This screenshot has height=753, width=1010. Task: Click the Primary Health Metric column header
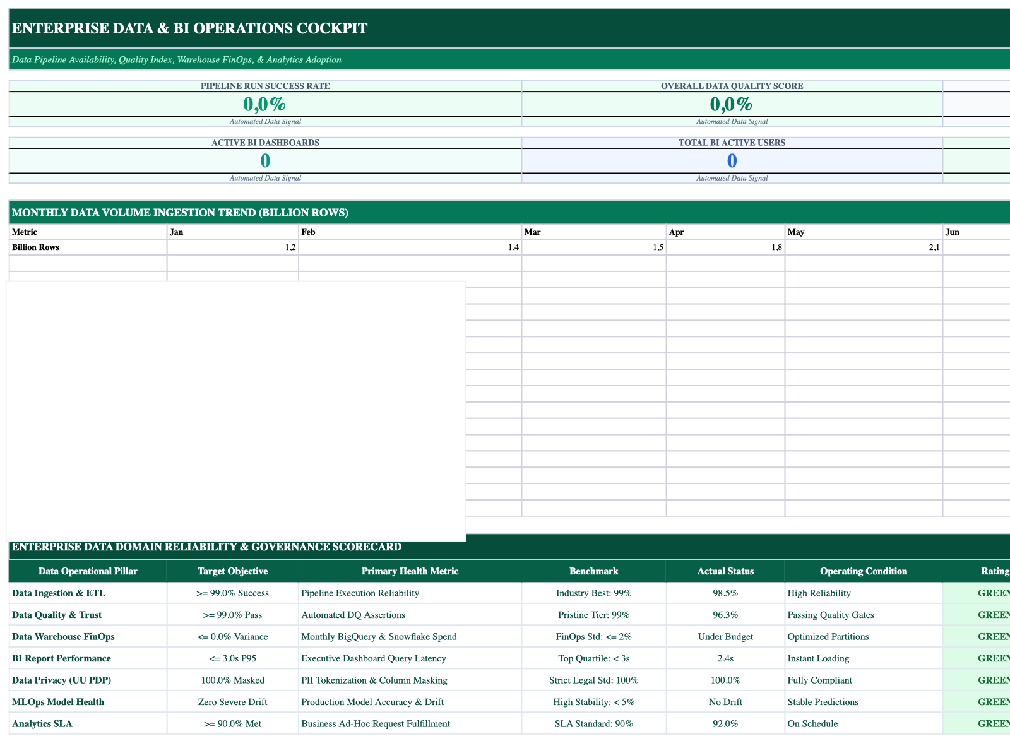tap(410, 571)
